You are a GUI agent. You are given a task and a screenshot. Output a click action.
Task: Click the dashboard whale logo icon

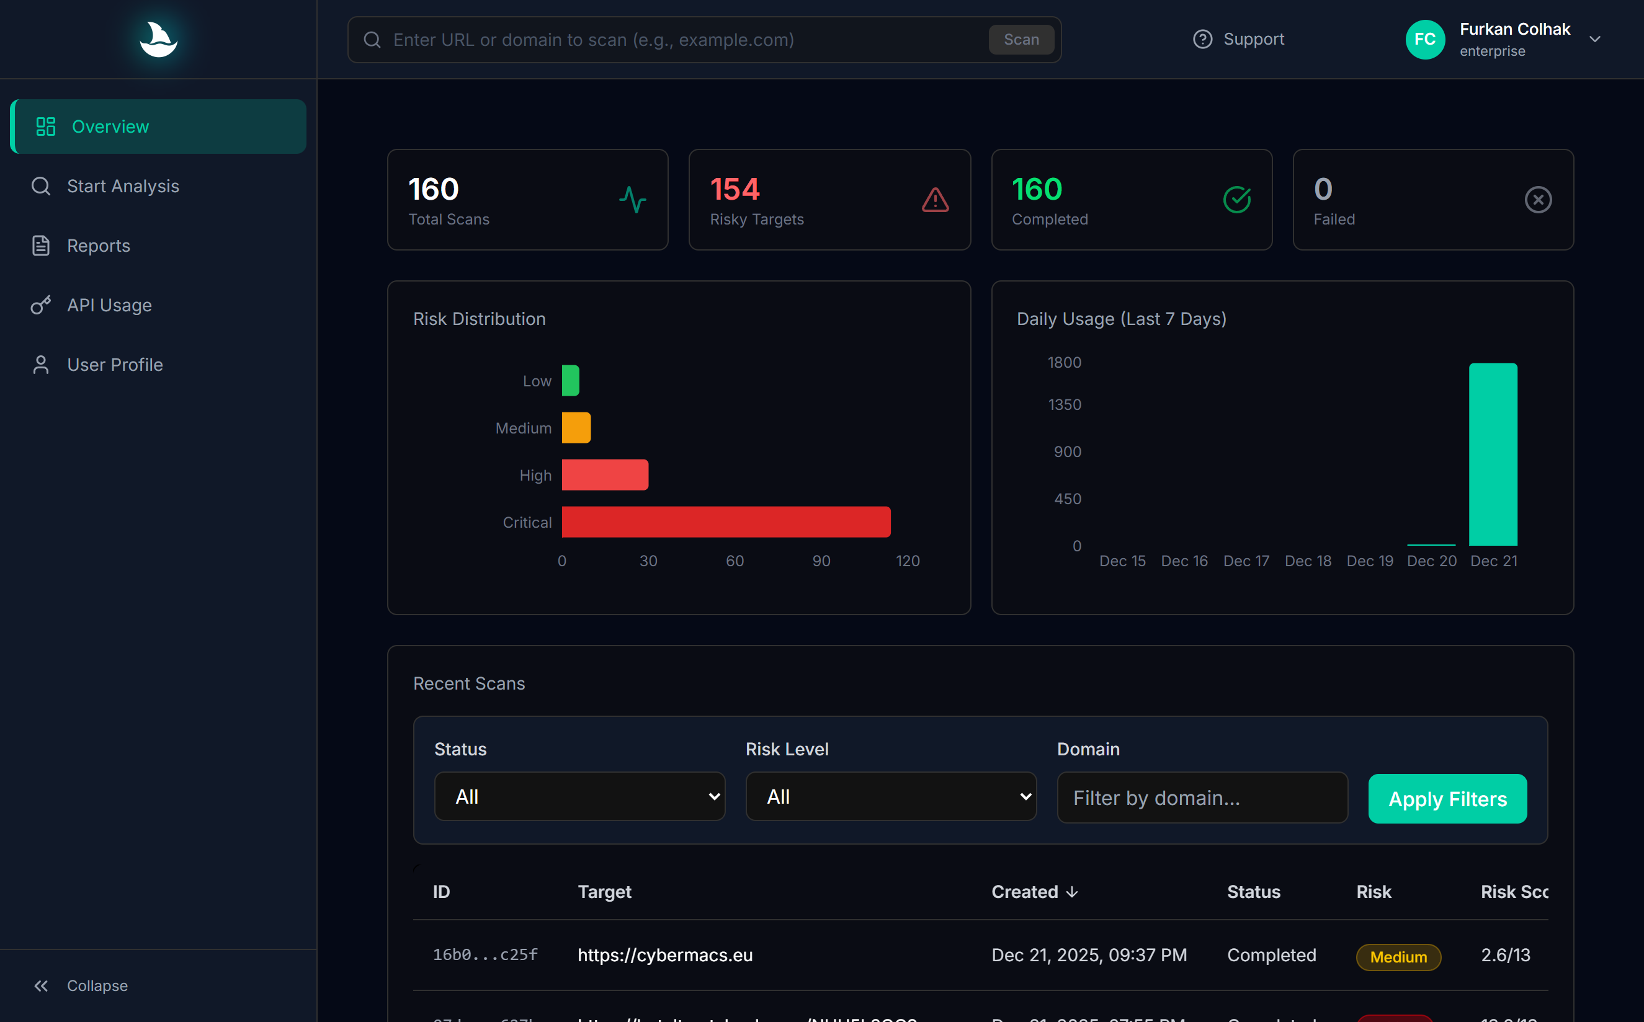click(x=158, y=38)
